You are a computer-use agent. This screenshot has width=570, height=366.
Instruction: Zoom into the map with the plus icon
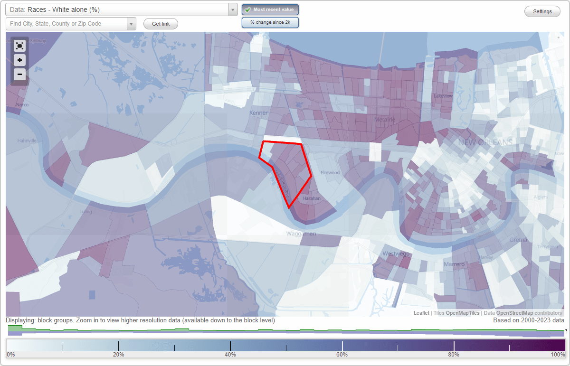(x=19, y=60)
